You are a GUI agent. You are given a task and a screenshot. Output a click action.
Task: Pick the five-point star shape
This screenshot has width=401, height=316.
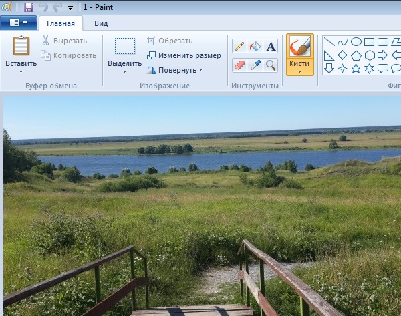(x=356, y=68)
